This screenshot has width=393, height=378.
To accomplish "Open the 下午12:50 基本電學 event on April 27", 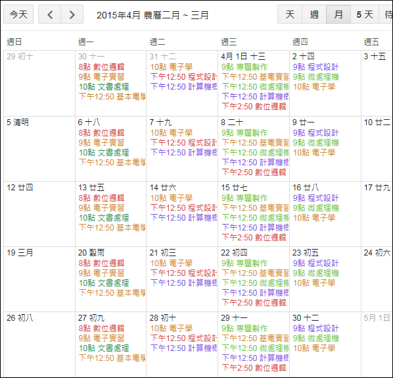I will pyautogui.click(x=112, y=358).
